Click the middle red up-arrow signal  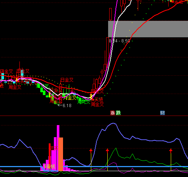click(x=107, y=151)
